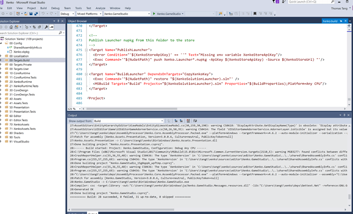The width and height of the screenshot is (353, 214).
Task: Select the 20-XenkoRuntime folder
Action: tap(20, 82)
